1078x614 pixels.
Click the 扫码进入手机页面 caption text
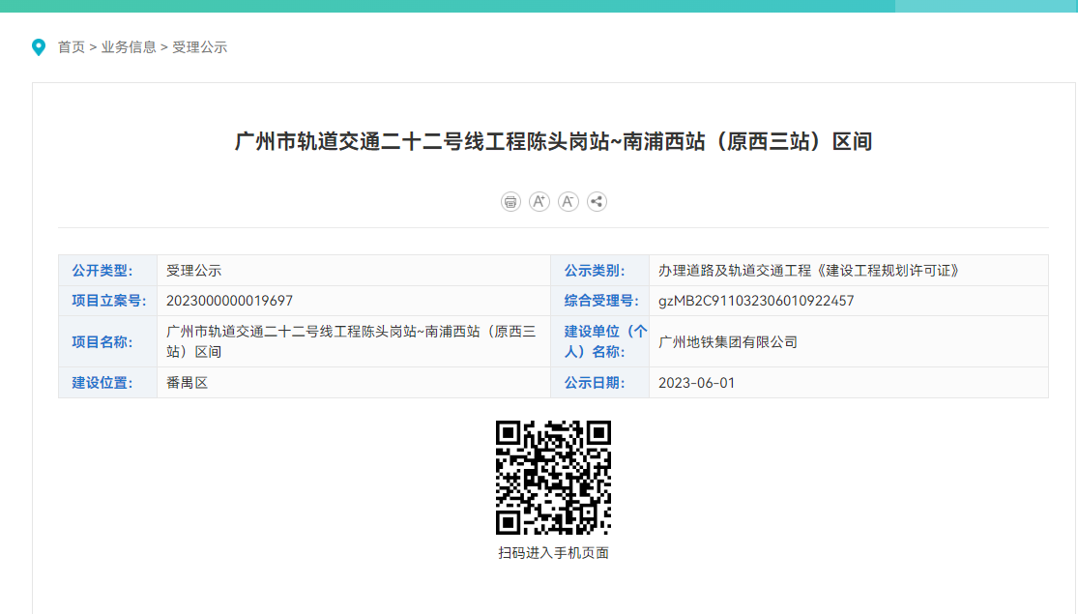[553, 554]
